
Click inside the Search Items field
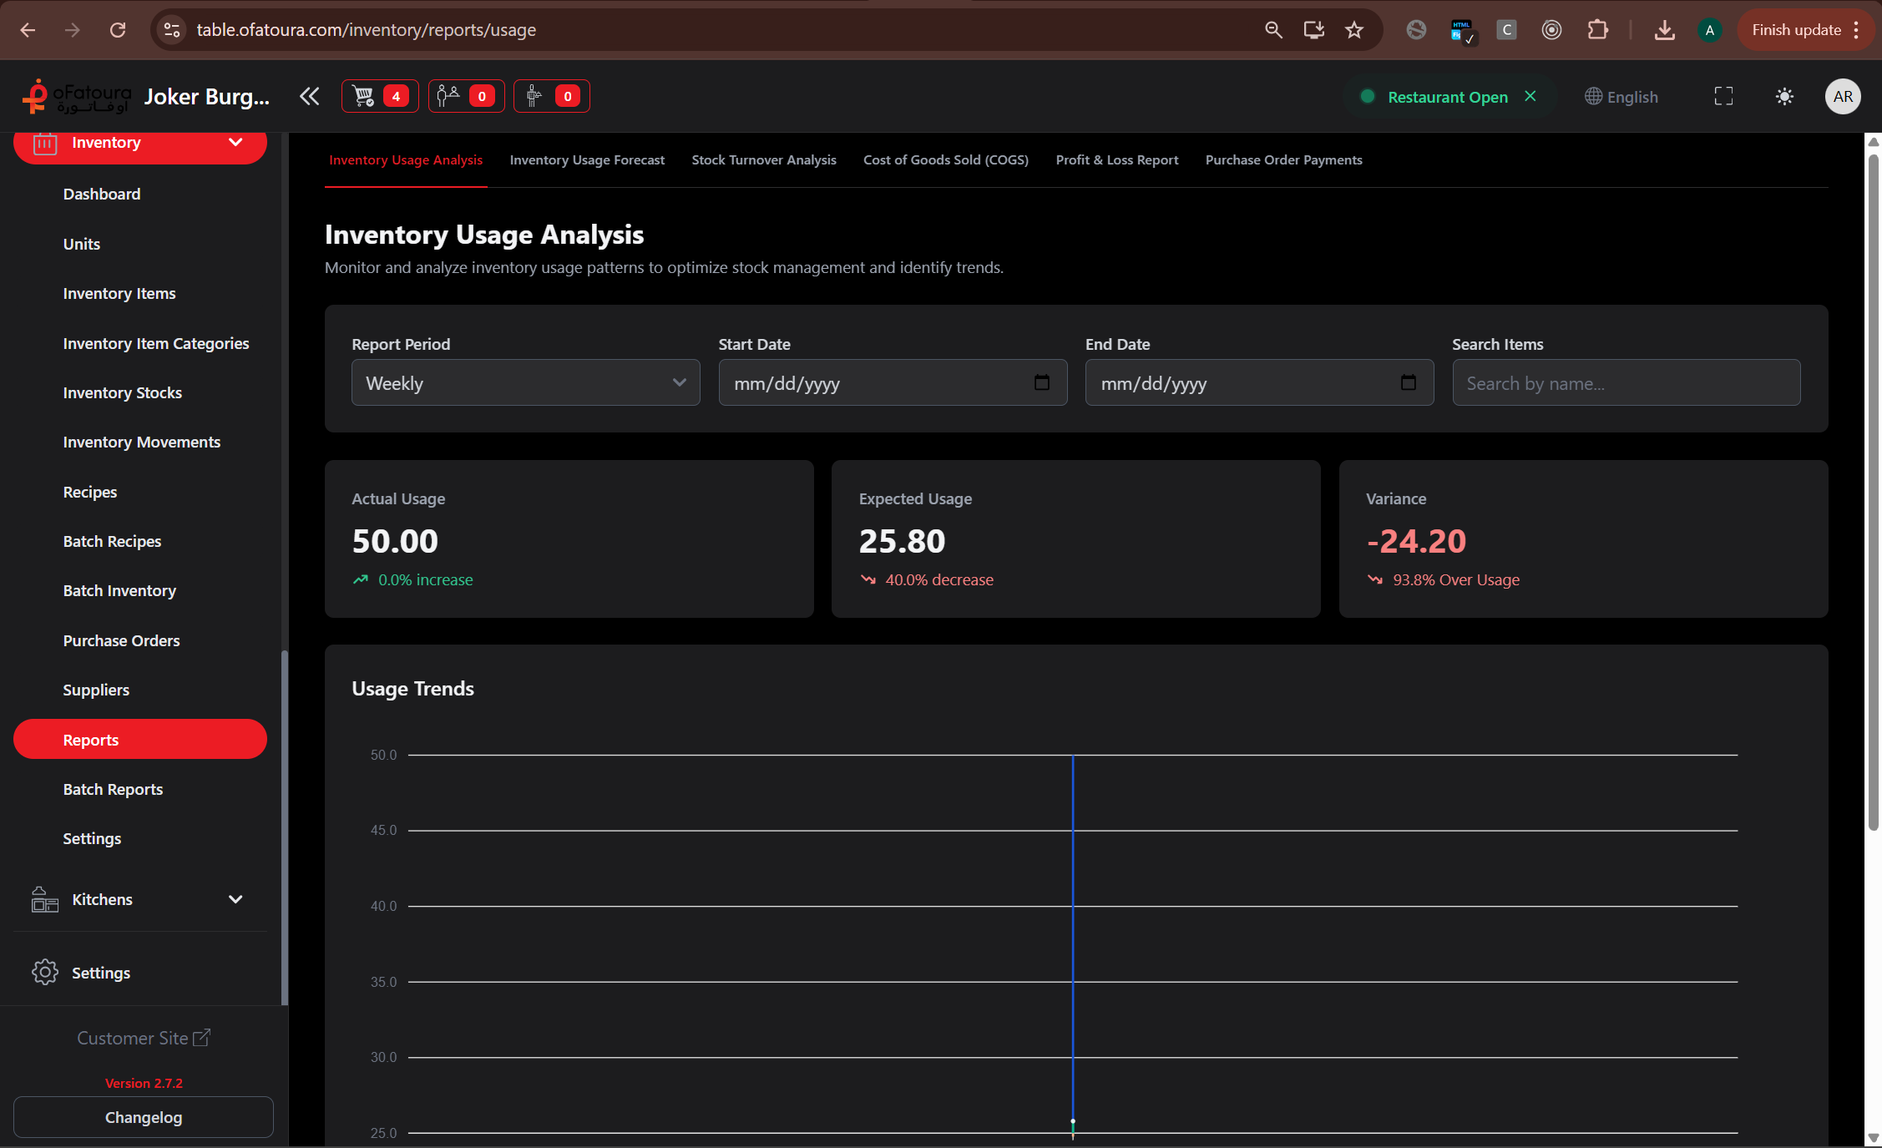point(1625,382)
